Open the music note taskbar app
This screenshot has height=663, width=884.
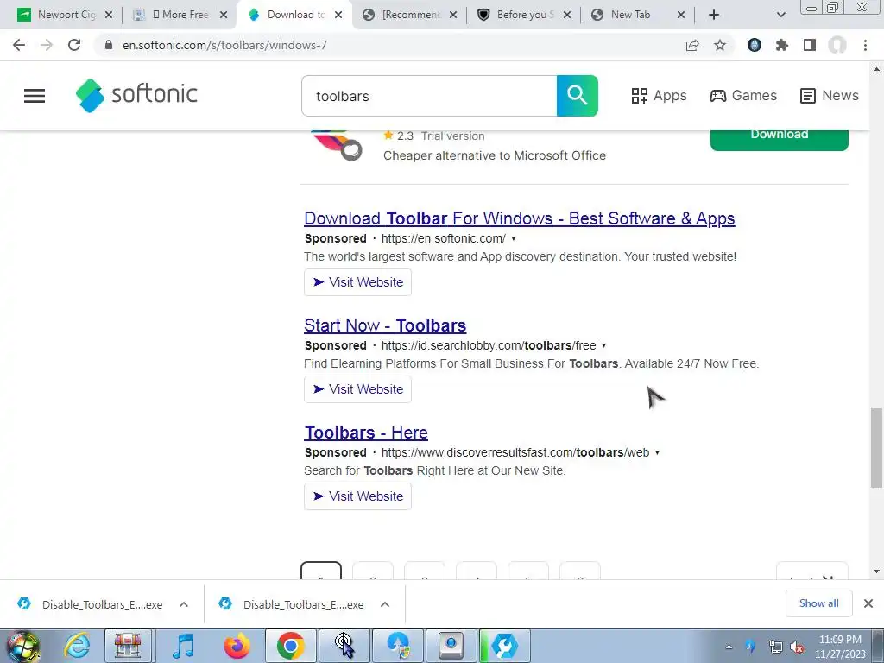click(183, 646)
